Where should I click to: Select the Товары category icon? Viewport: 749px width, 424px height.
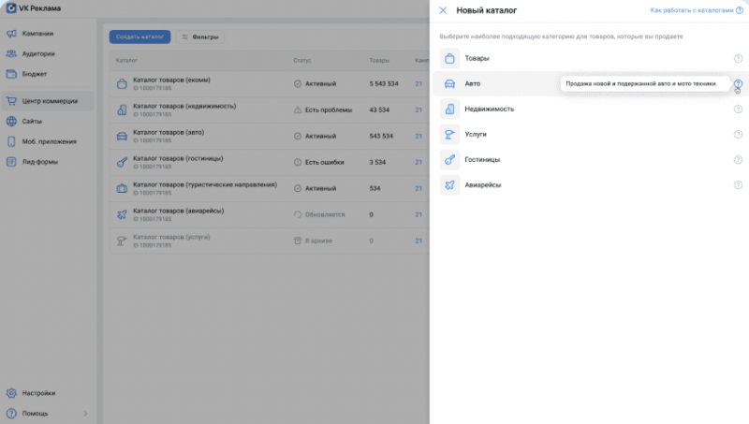450,59
